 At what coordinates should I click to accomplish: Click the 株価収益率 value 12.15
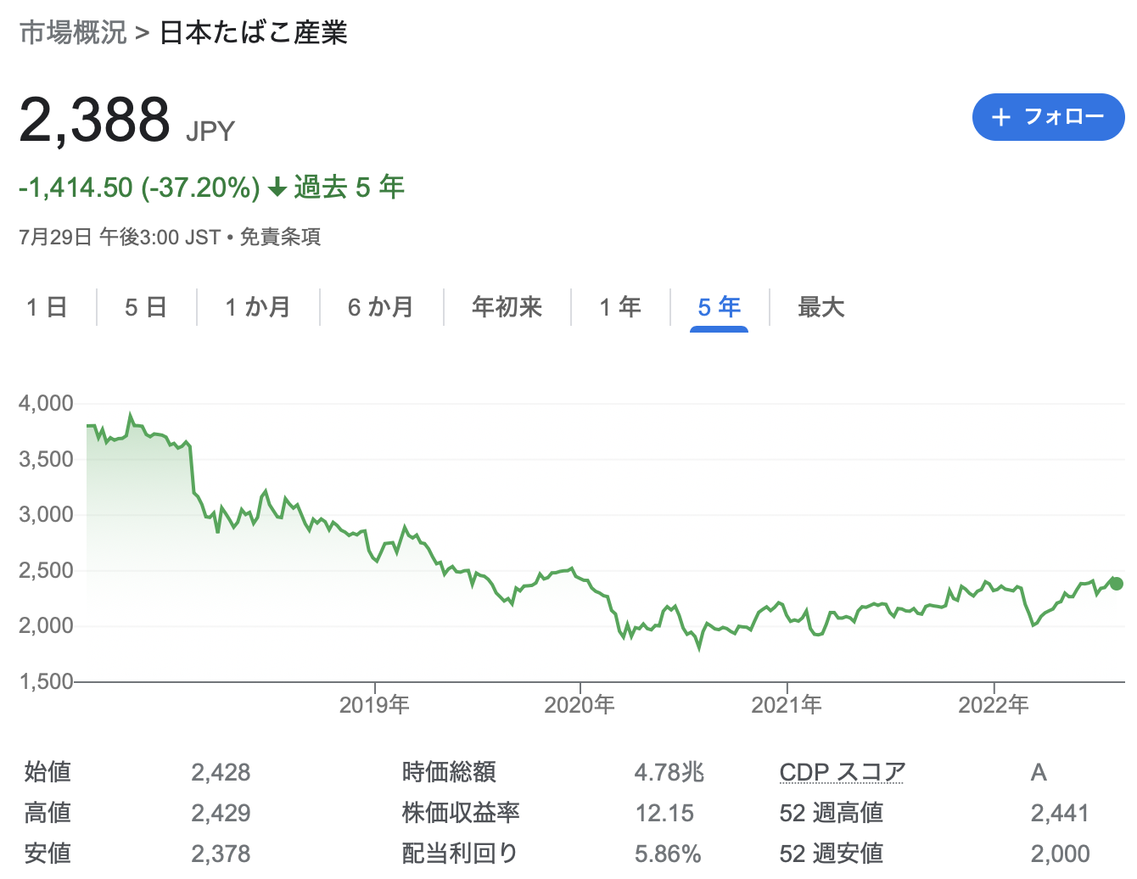[664, 813]
